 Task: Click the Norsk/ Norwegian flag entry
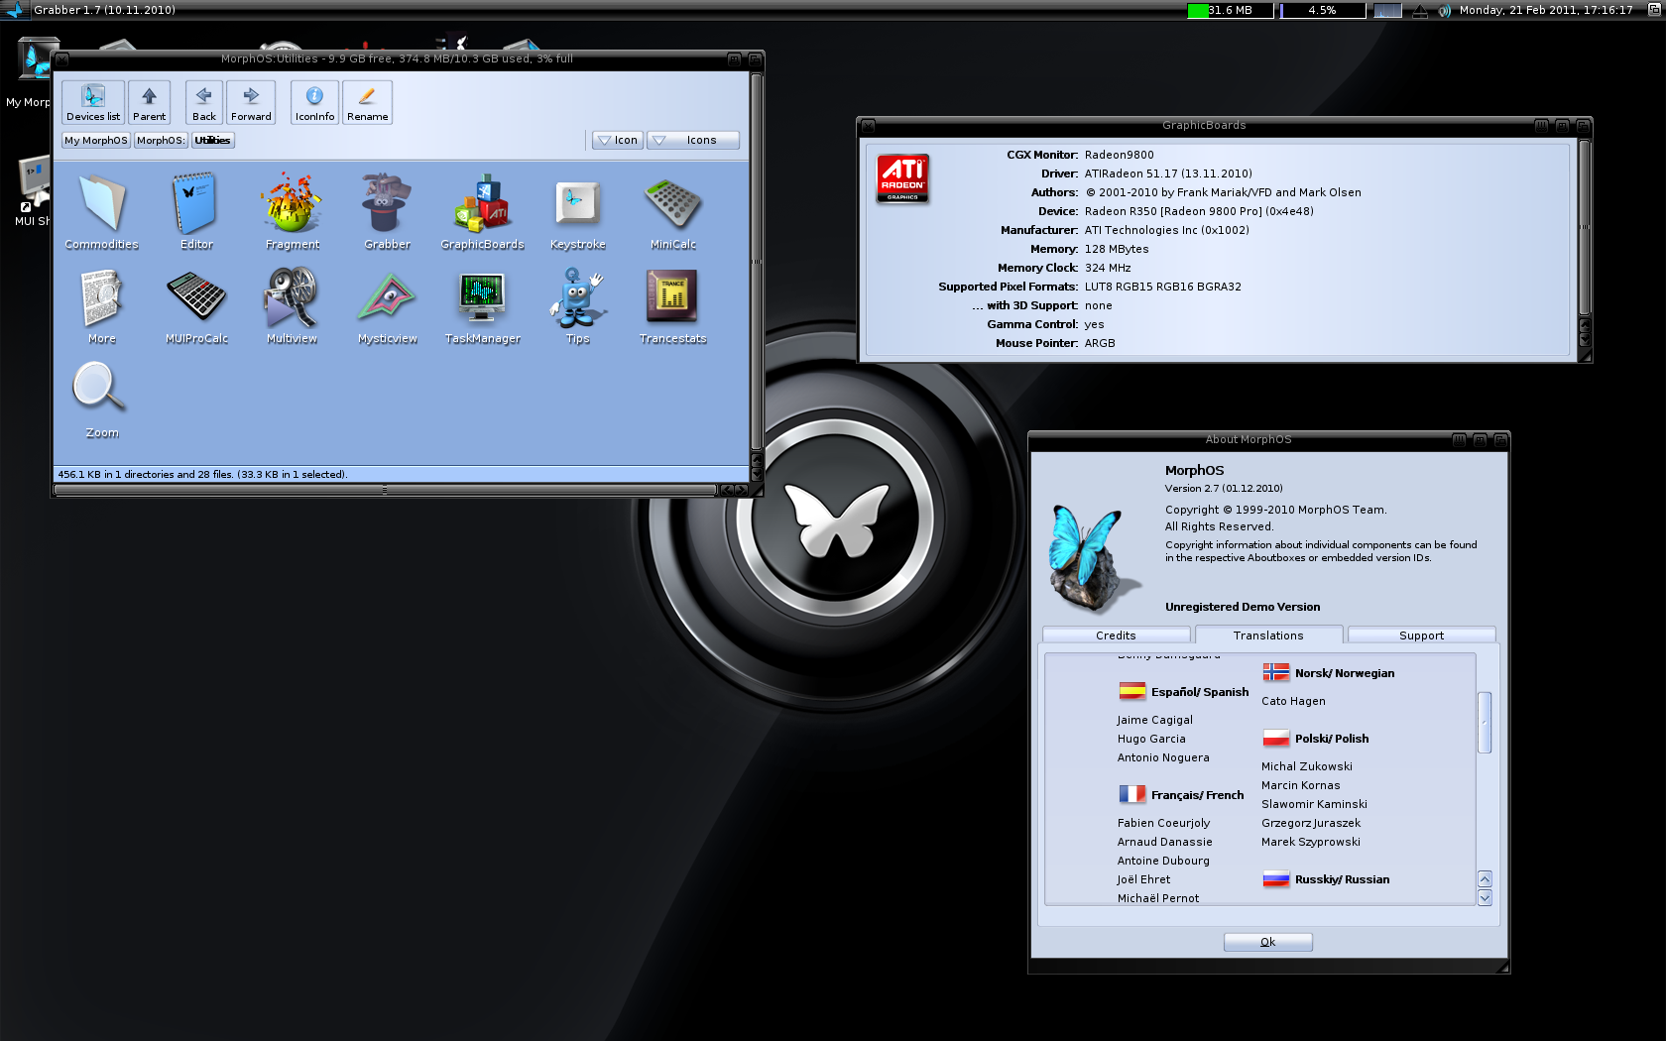point(1329,673)
